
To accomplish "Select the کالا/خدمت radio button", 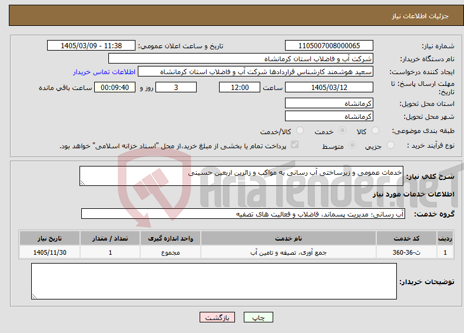I will (x=300, y=131).
